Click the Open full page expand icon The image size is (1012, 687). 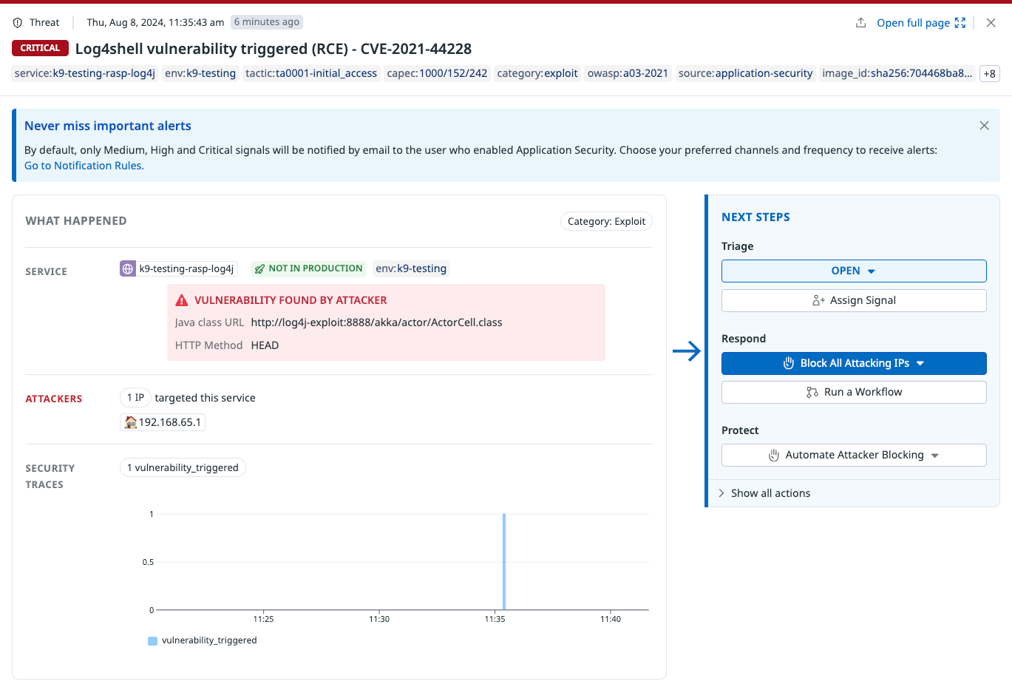point(960,23)
